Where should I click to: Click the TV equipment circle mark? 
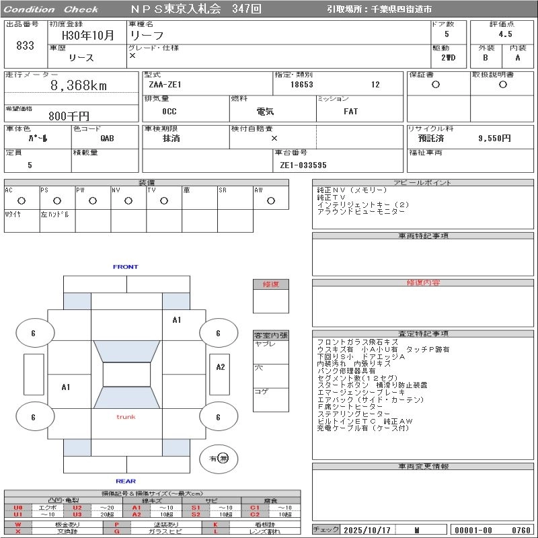coord(164,200)
